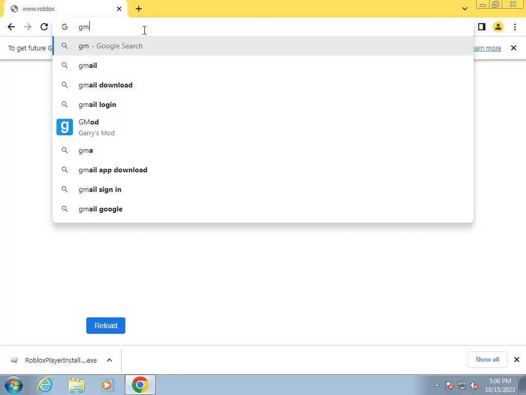Open the tab search chevron
The height and width of the screenshot is (395, 526).
point(464,9)
